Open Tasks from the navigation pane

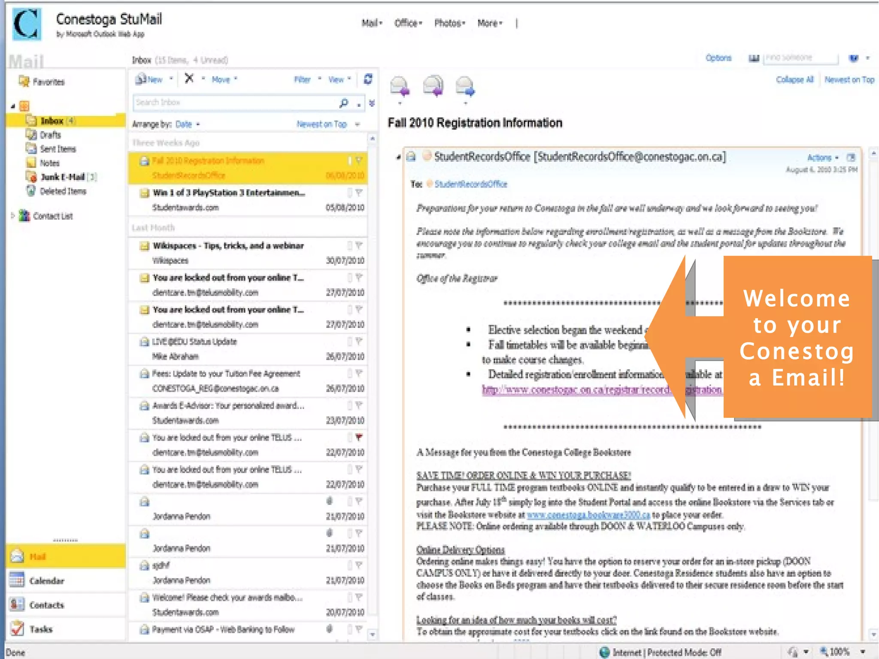(x=41, y=629)
